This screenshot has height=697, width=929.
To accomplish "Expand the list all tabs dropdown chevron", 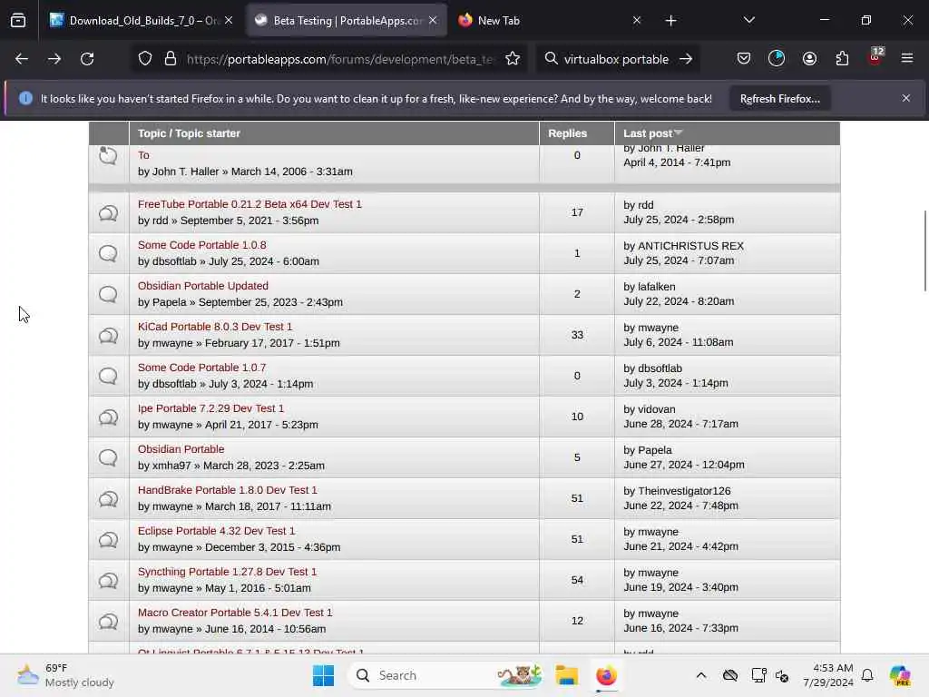I will 748,21.
